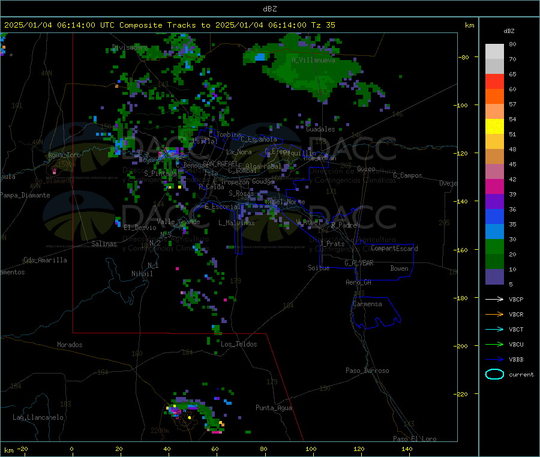This screenshot has height=457, width=540.
Task: Pick the magenta 39 dBZ color swatch
Action: 494,186
